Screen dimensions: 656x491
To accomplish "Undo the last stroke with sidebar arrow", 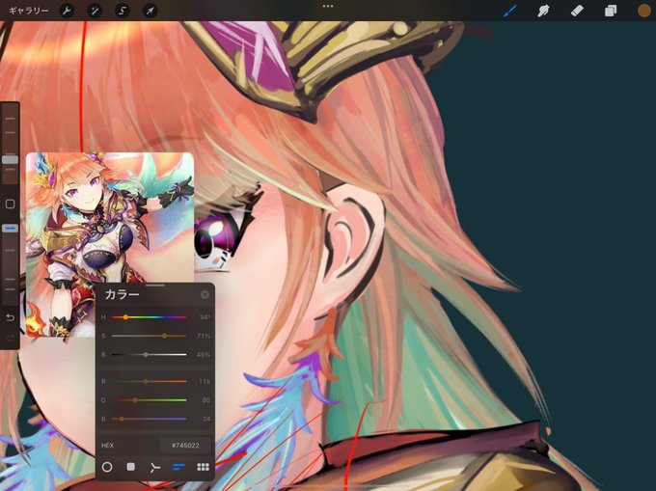I will 10,318.
